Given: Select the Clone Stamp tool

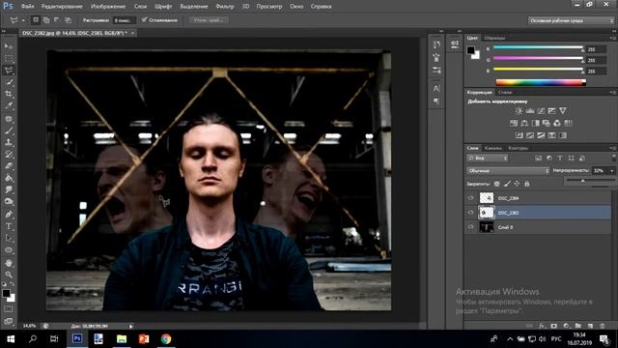Looking at the screenshot, I should coord(9,142).
